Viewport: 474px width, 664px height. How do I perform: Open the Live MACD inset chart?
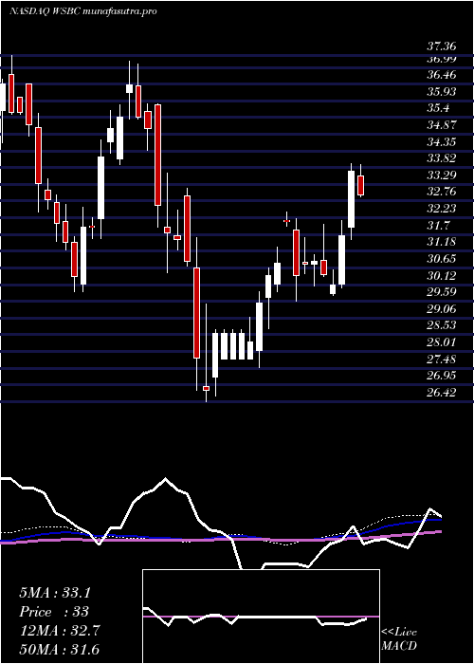261,617
